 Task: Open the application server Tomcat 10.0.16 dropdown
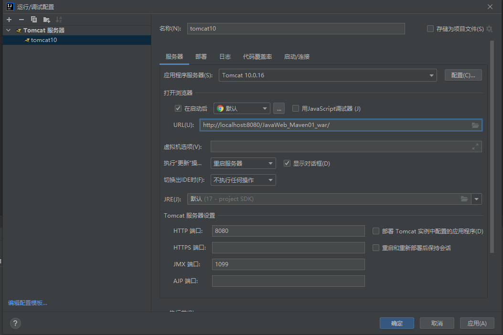328,75
